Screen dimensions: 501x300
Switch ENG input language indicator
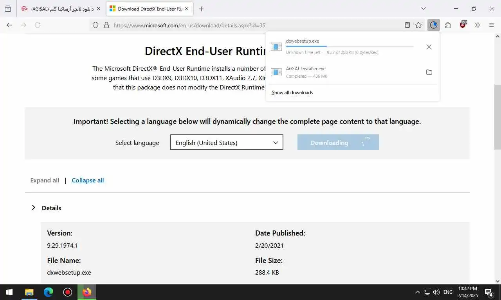pyautogui.click(x=448, y=292)
